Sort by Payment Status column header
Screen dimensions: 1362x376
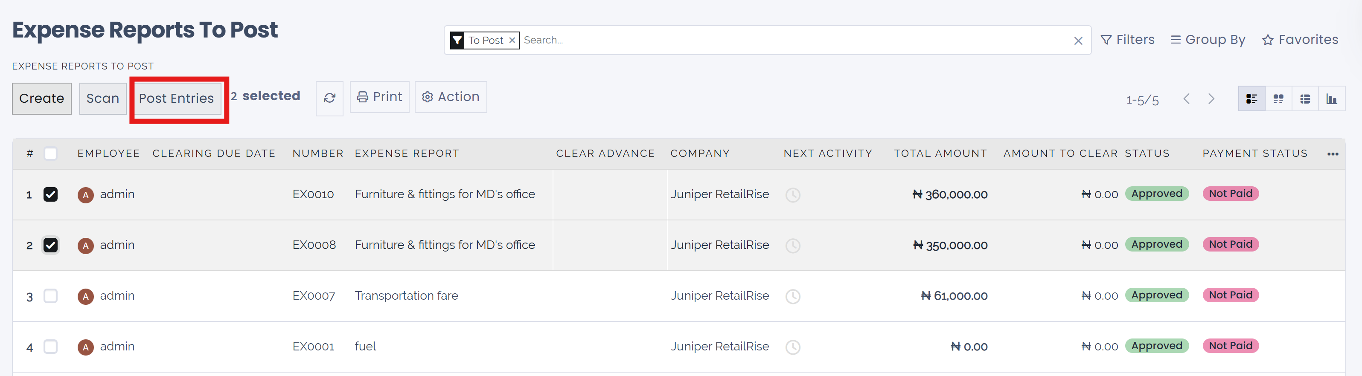pyautogui.click(x=1254, y=153)
